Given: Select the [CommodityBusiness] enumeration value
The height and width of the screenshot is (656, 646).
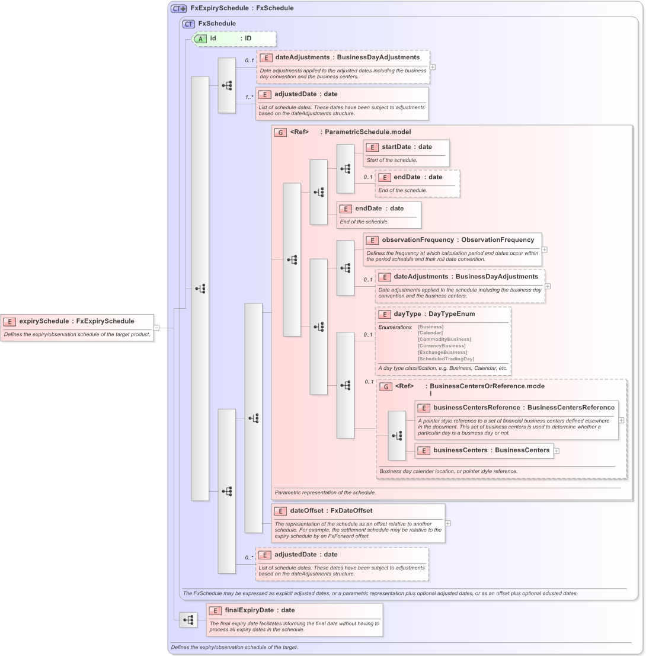Looking at the screenshot, I should pyautogui.click(x=444, y=340).
